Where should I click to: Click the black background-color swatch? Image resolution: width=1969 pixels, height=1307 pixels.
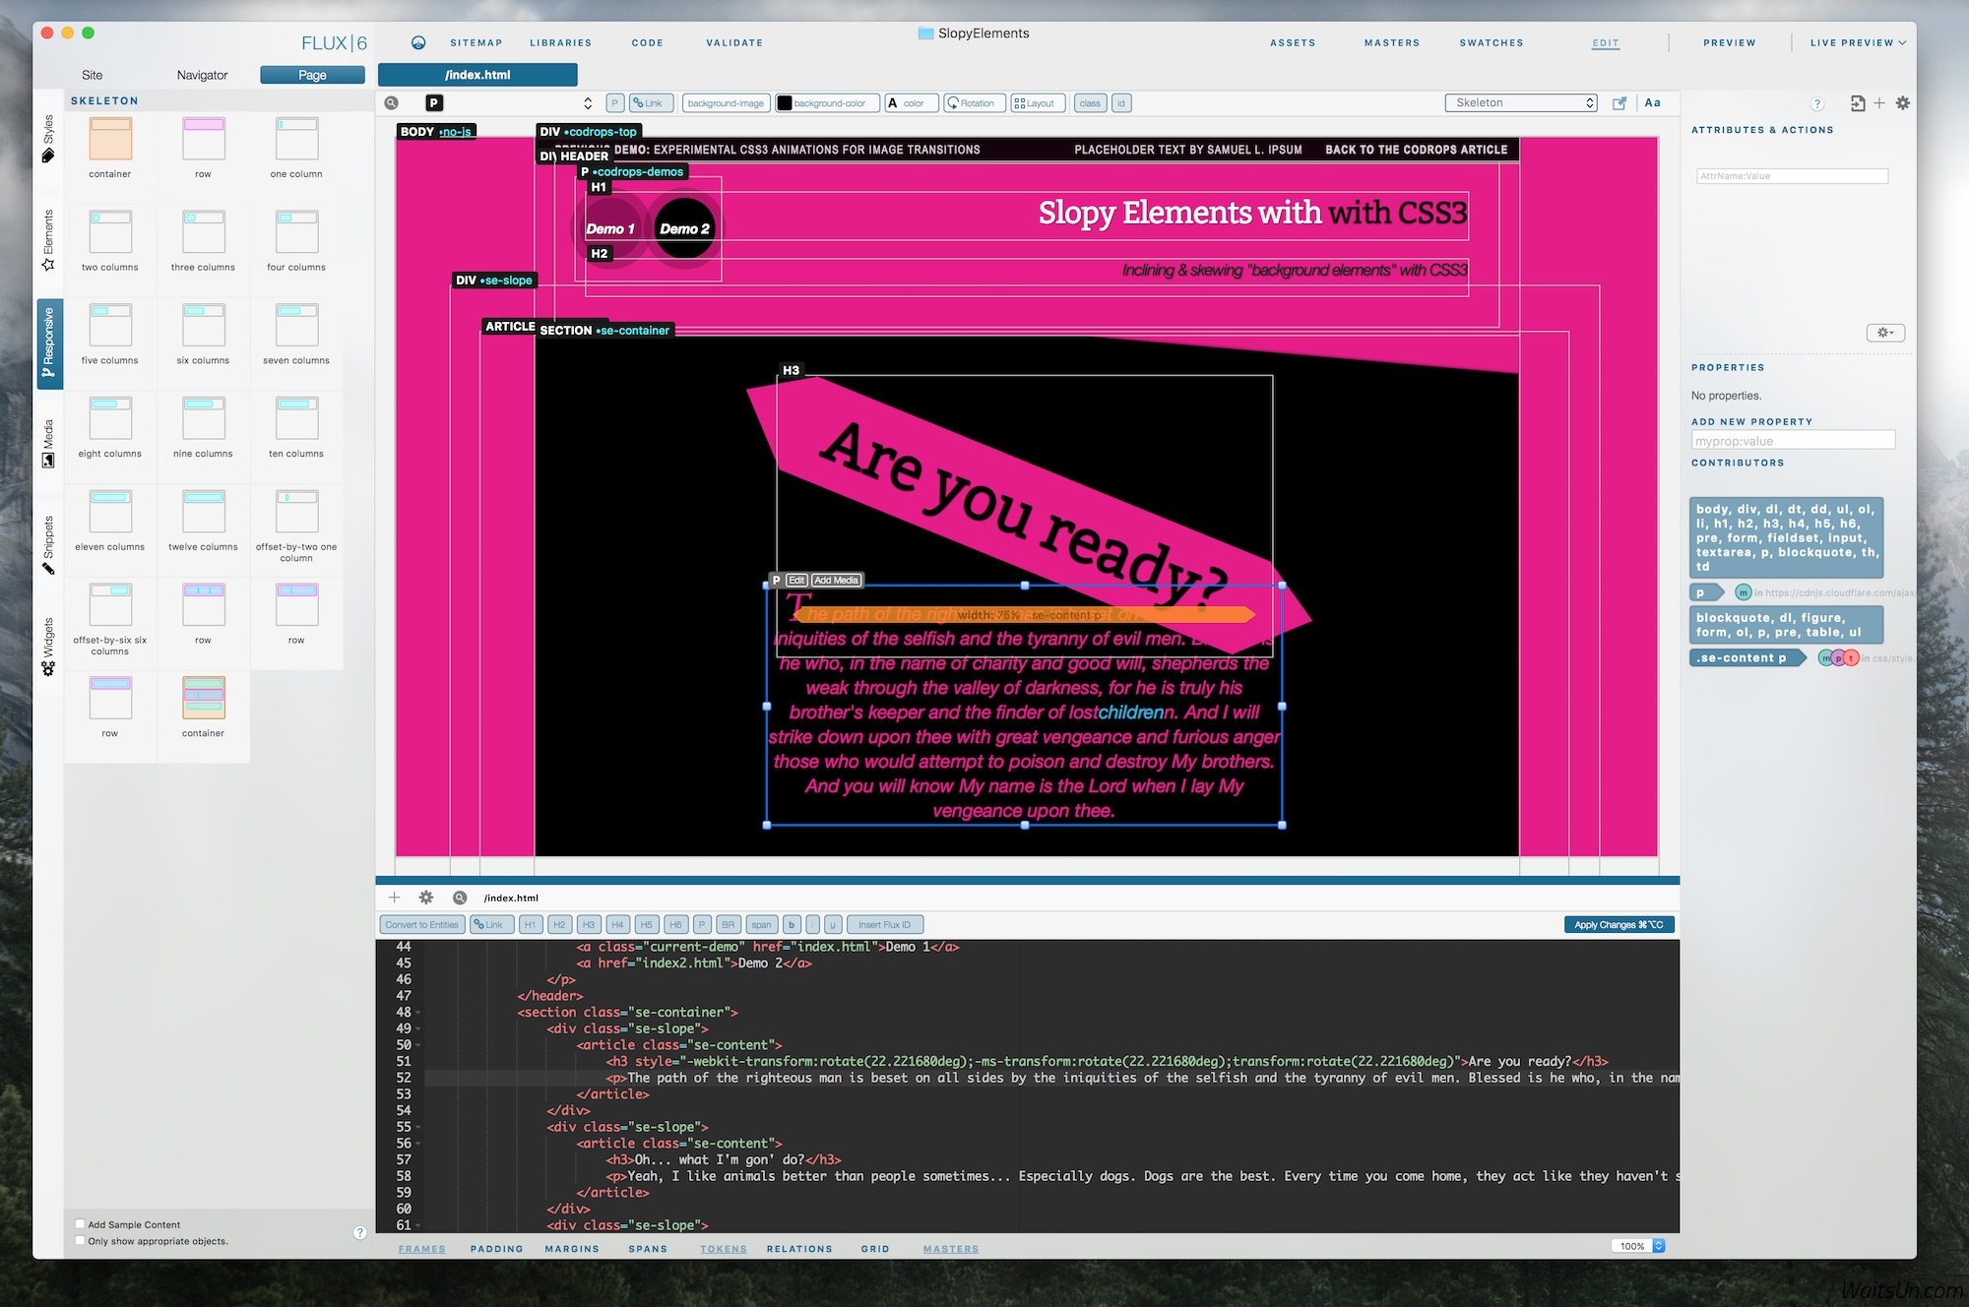coord(785,103)
